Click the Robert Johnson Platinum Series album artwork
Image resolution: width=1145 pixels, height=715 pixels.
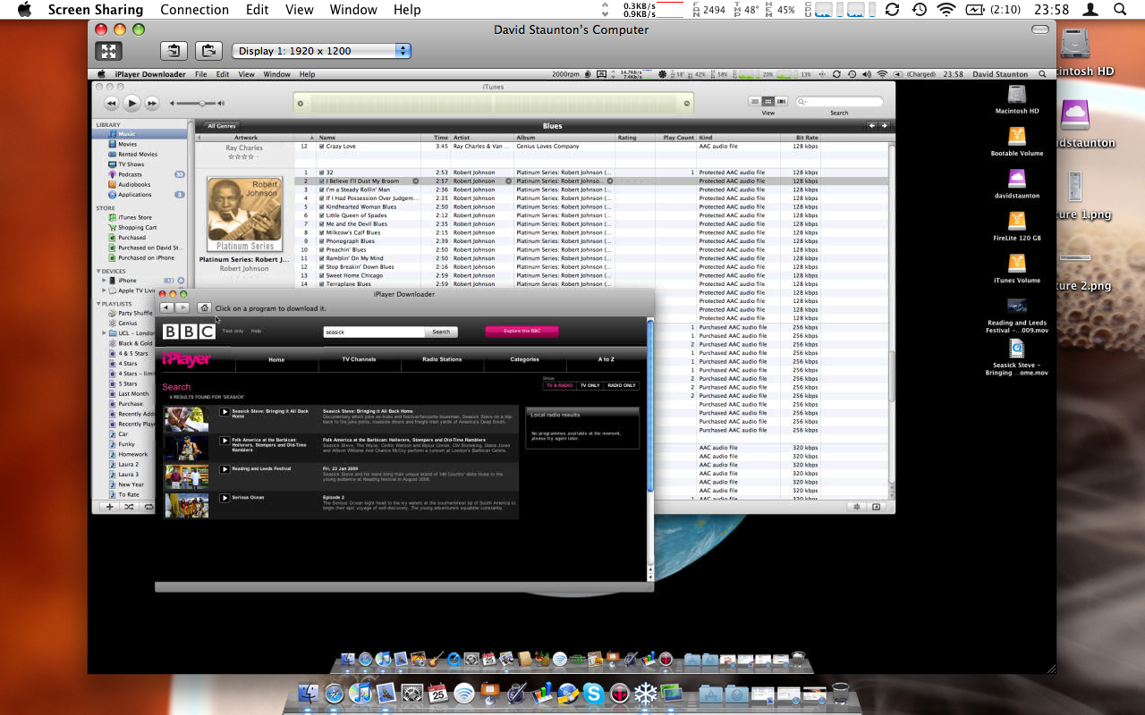click(x=244, y=214)
